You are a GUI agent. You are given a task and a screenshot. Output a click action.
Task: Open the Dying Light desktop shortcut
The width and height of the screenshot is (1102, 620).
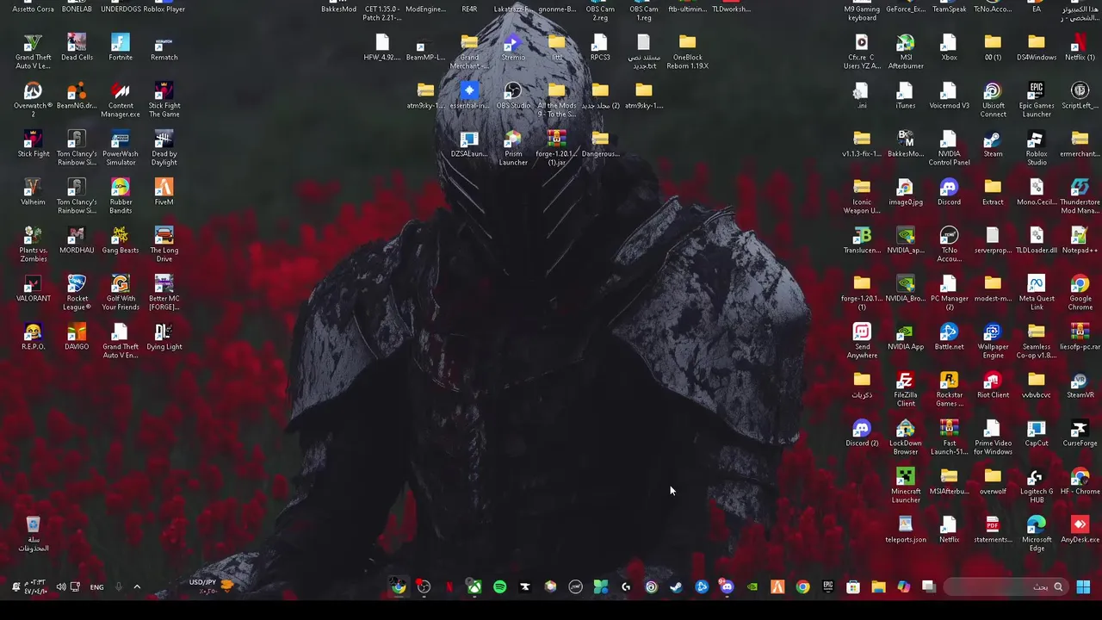pos(164,337)
